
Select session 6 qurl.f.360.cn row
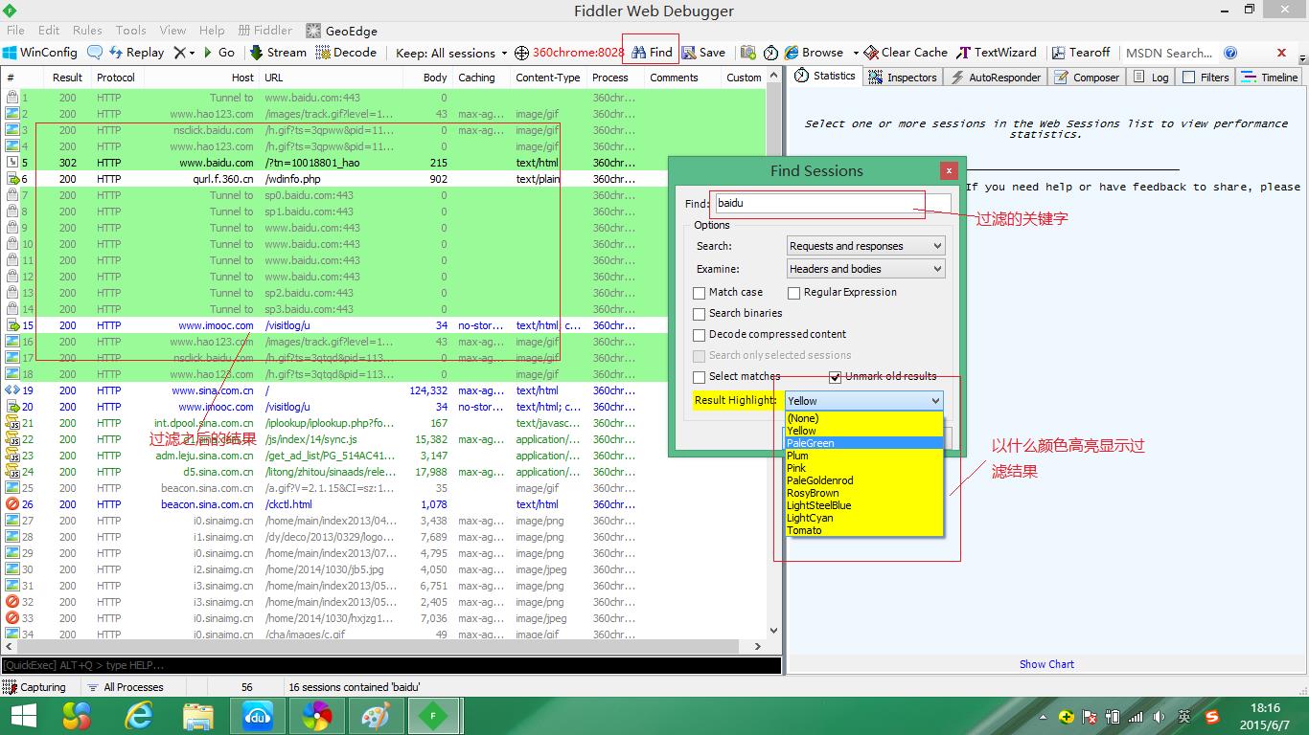tap(383, 179)
